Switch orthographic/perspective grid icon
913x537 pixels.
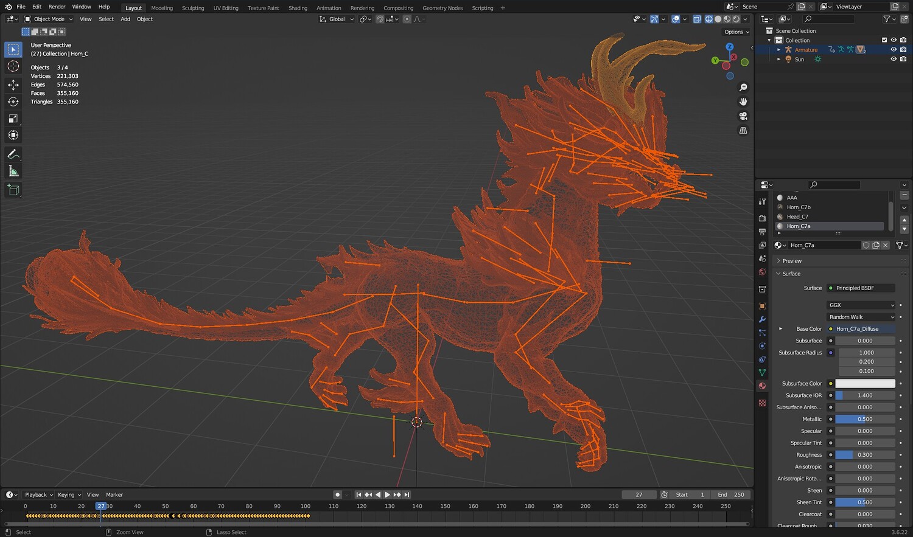[743, 130]
